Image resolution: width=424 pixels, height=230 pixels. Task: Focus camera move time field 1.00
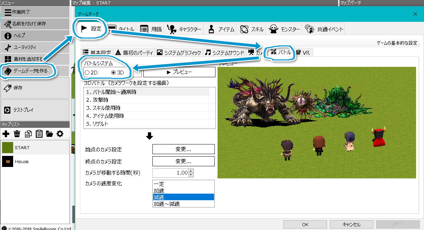coord(170,172)
